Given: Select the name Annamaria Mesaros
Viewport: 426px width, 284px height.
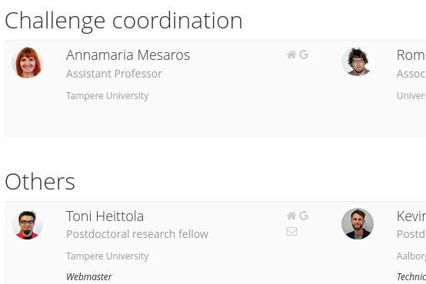Looking at the screenshot, I should 128,55.
